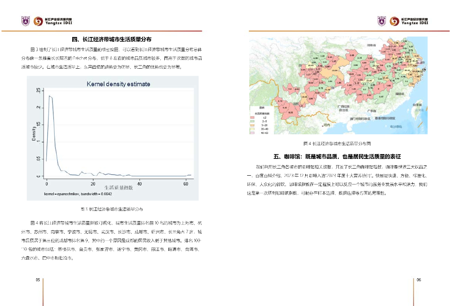Click the "Density" y-axis label
The image size is (451, 306).
tap(34, 134)
